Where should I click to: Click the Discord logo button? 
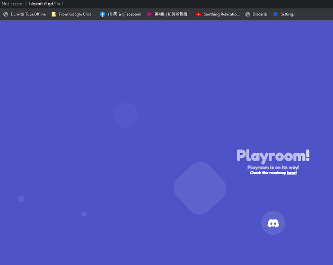(273, 223)
